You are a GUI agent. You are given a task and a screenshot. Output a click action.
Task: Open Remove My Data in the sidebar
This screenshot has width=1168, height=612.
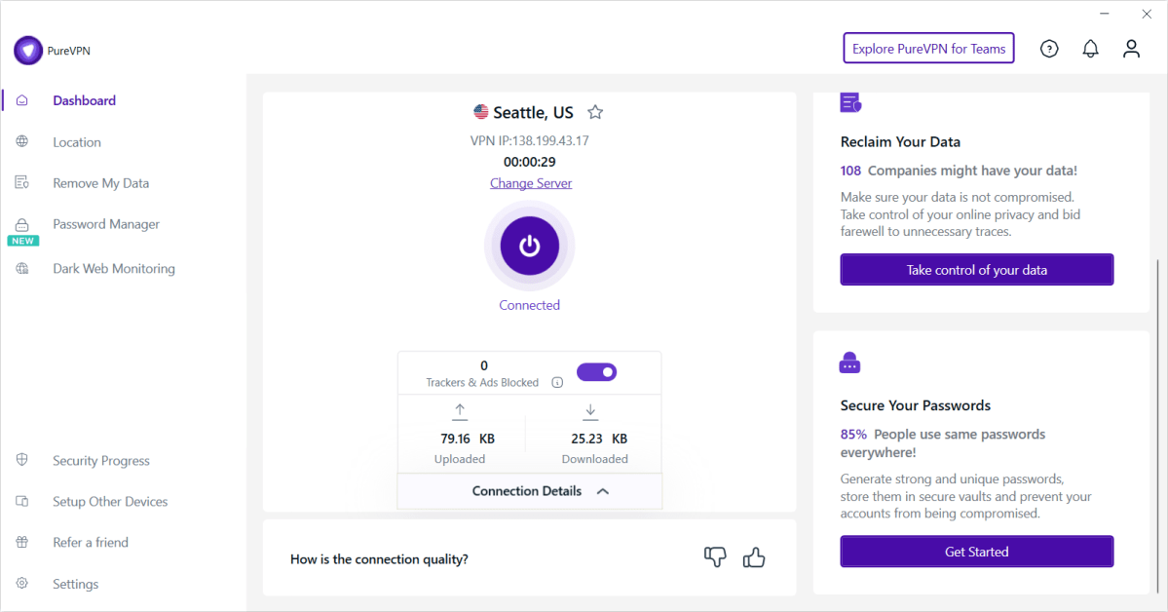tap(100, 183)
